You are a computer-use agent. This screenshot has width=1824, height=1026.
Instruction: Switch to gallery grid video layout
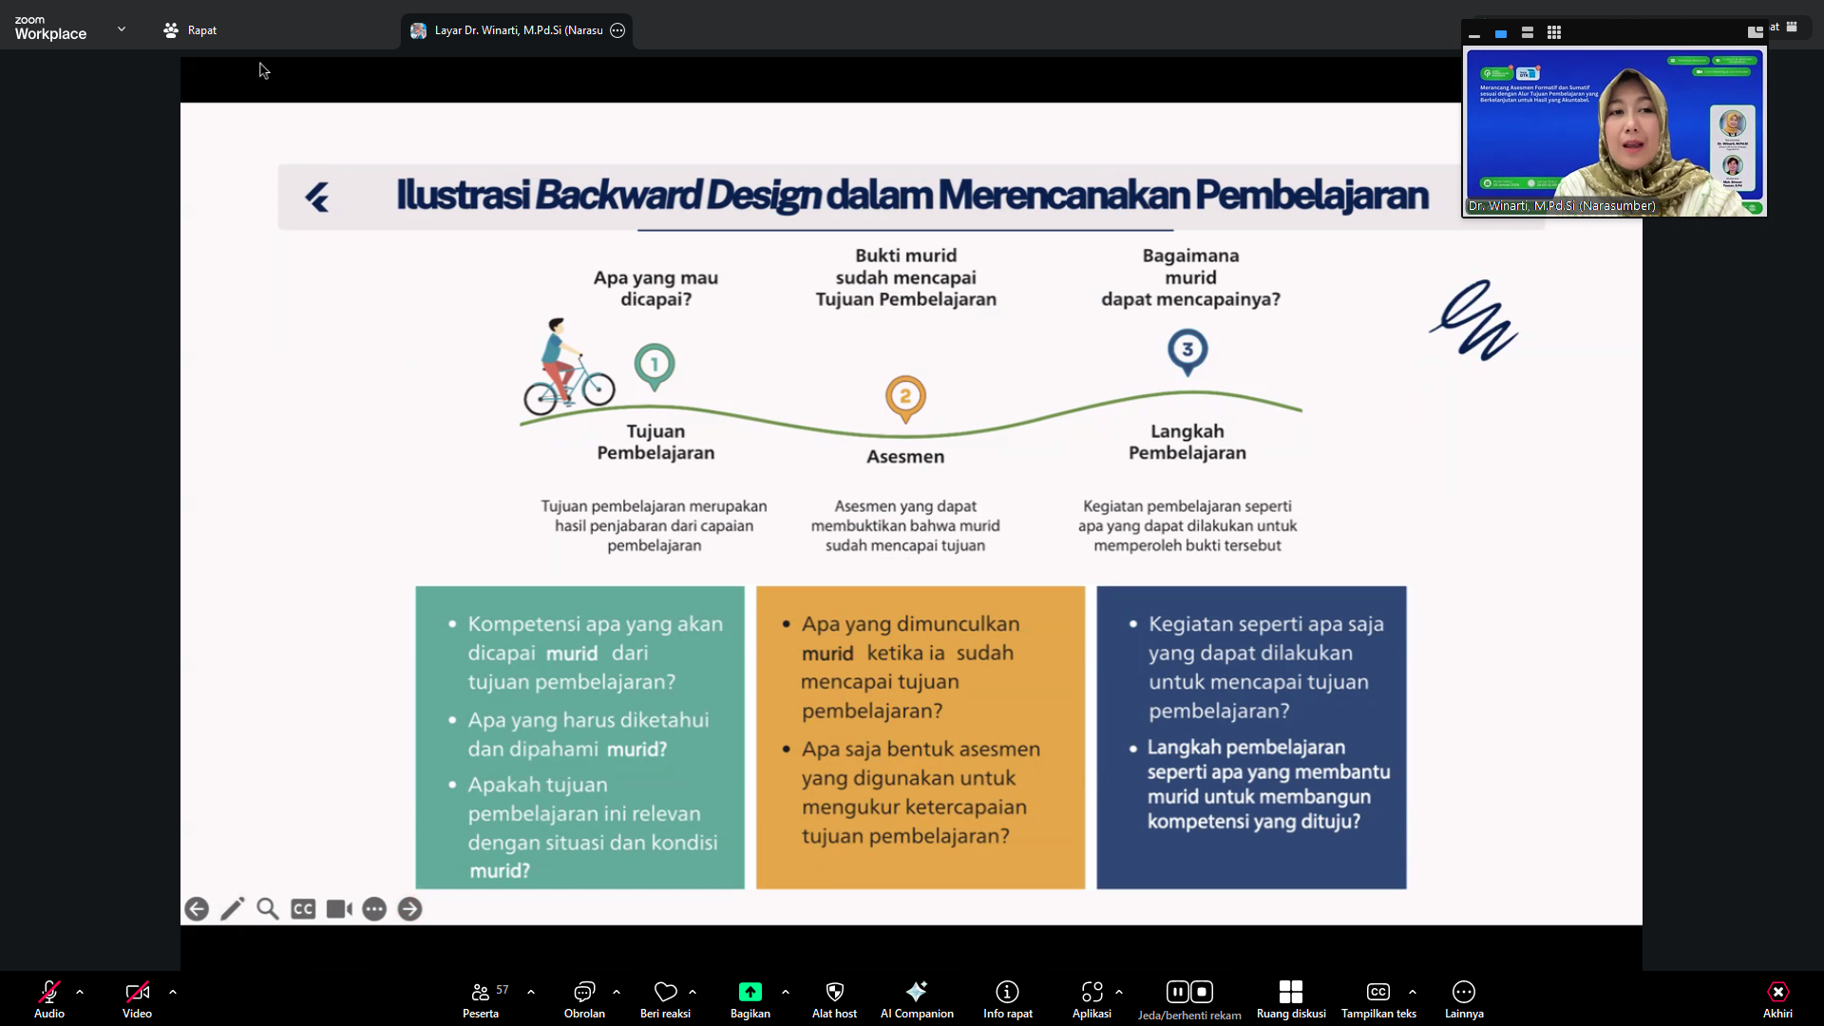coord(1554,33)
